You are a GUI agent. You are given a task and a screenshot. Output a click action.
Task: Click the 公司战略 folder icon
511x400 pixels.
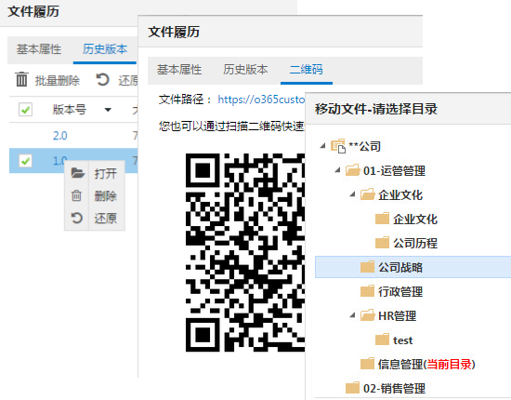pos(367,267)
